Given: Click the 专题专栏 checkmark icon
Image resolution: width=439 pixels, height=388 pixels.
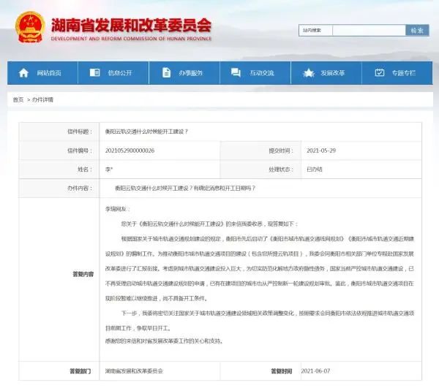Looking at the screenshot, I should tap(379, 73).
